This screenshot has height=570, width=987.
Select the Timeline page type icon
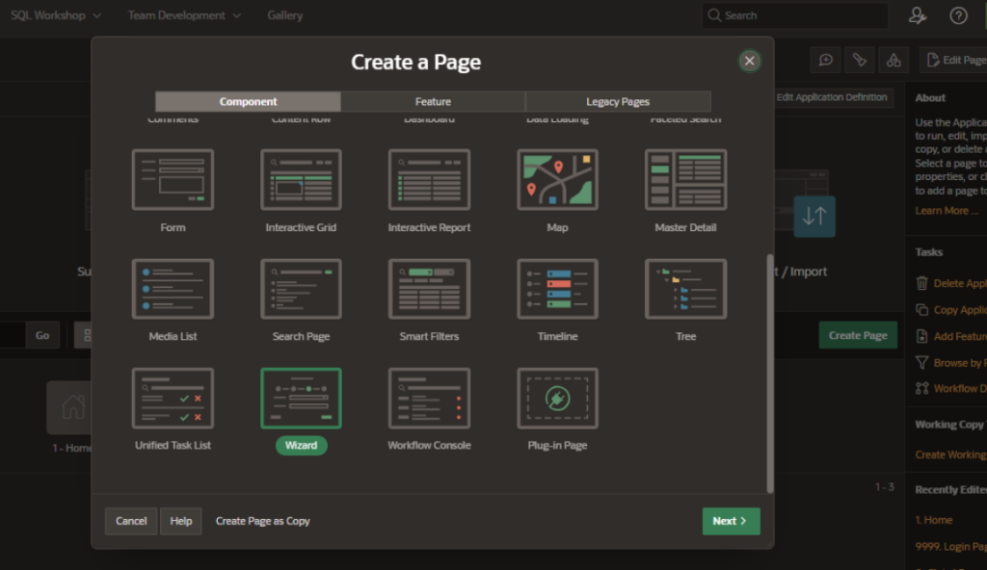pos(558,289)
